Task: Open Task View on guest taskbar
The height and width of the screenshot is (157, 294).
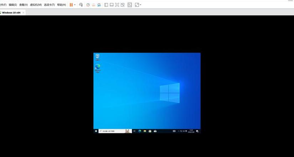Action: pos(134,131)
